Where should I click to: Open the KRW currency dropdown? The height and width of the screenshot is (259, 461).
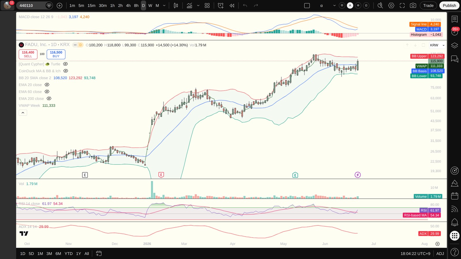pos(437,45)
